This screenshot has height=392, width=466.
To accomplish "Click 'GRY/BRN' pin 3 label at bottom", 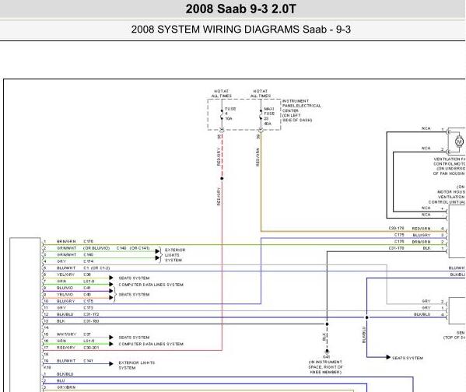I will [x=66, y=387].
